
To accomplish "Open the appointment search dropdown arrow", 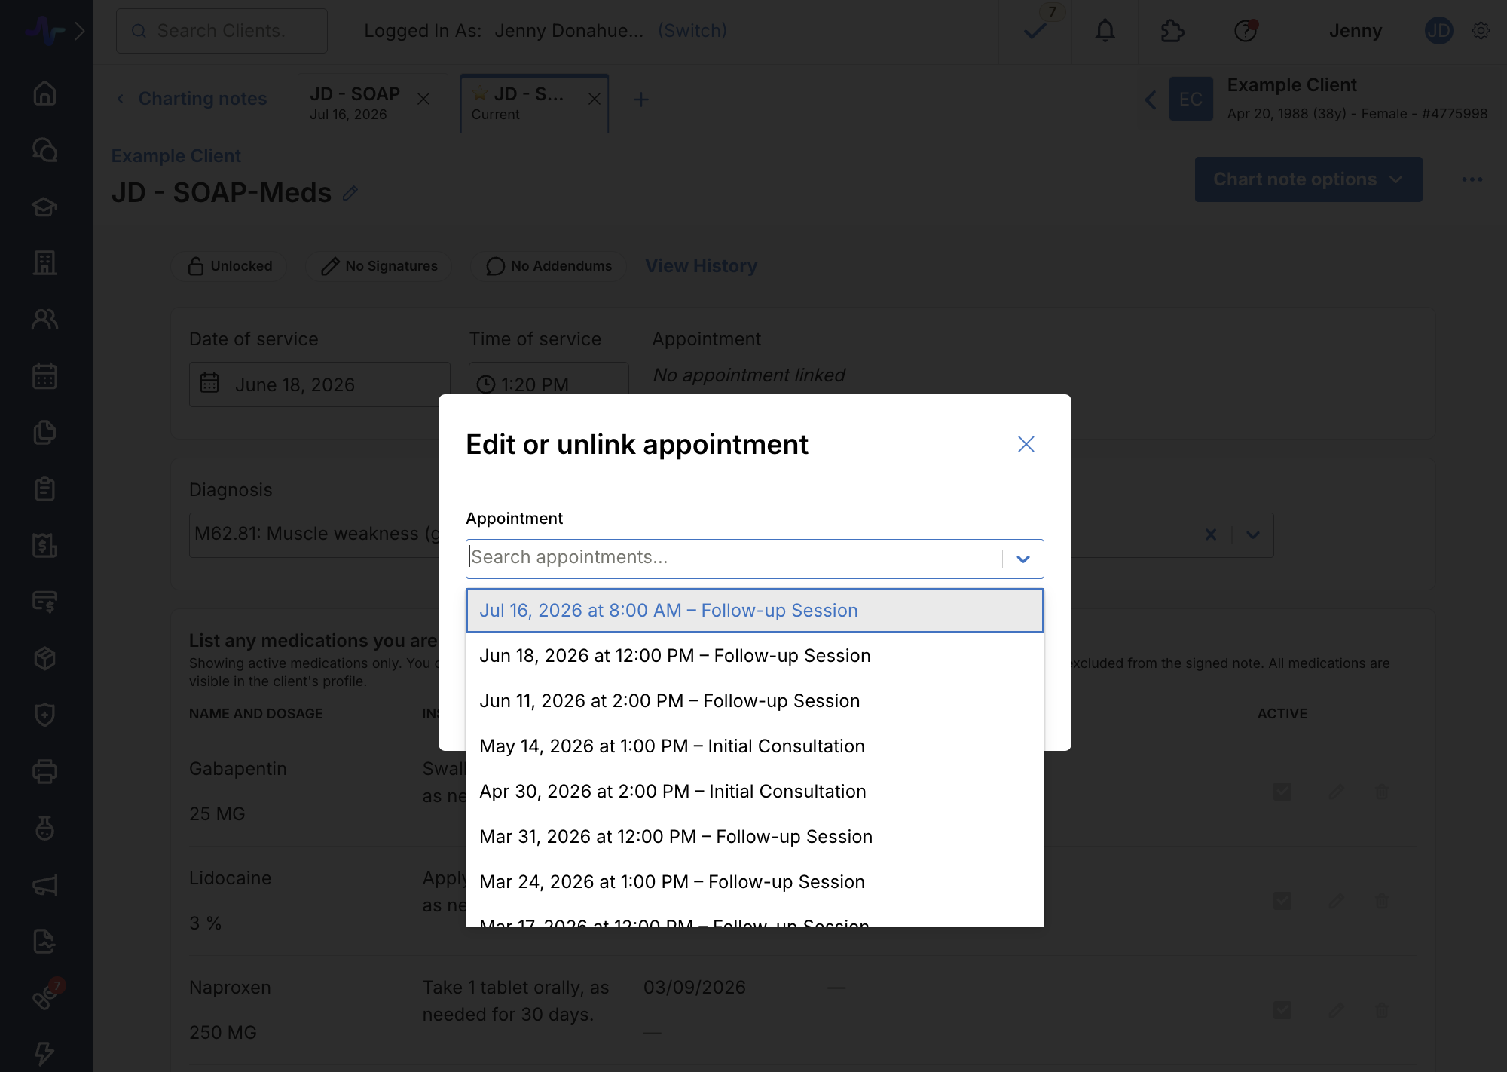I will pyautogui.click(x=1023, y=559).
